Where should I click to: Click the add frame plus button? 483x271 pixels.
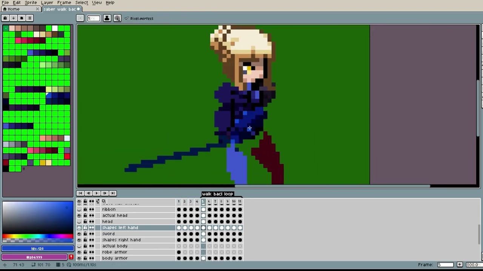460,265
